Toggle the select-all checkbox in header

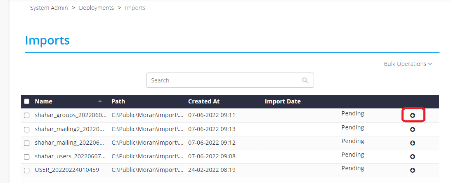tap(27, 101)
